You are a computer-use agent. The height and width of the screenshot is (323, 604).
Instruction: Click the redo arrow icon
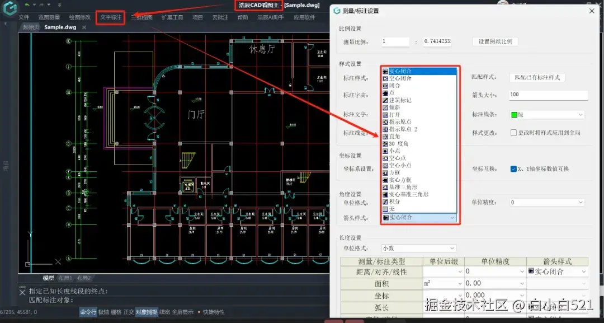pyautogui.click(x=41, y=5)
